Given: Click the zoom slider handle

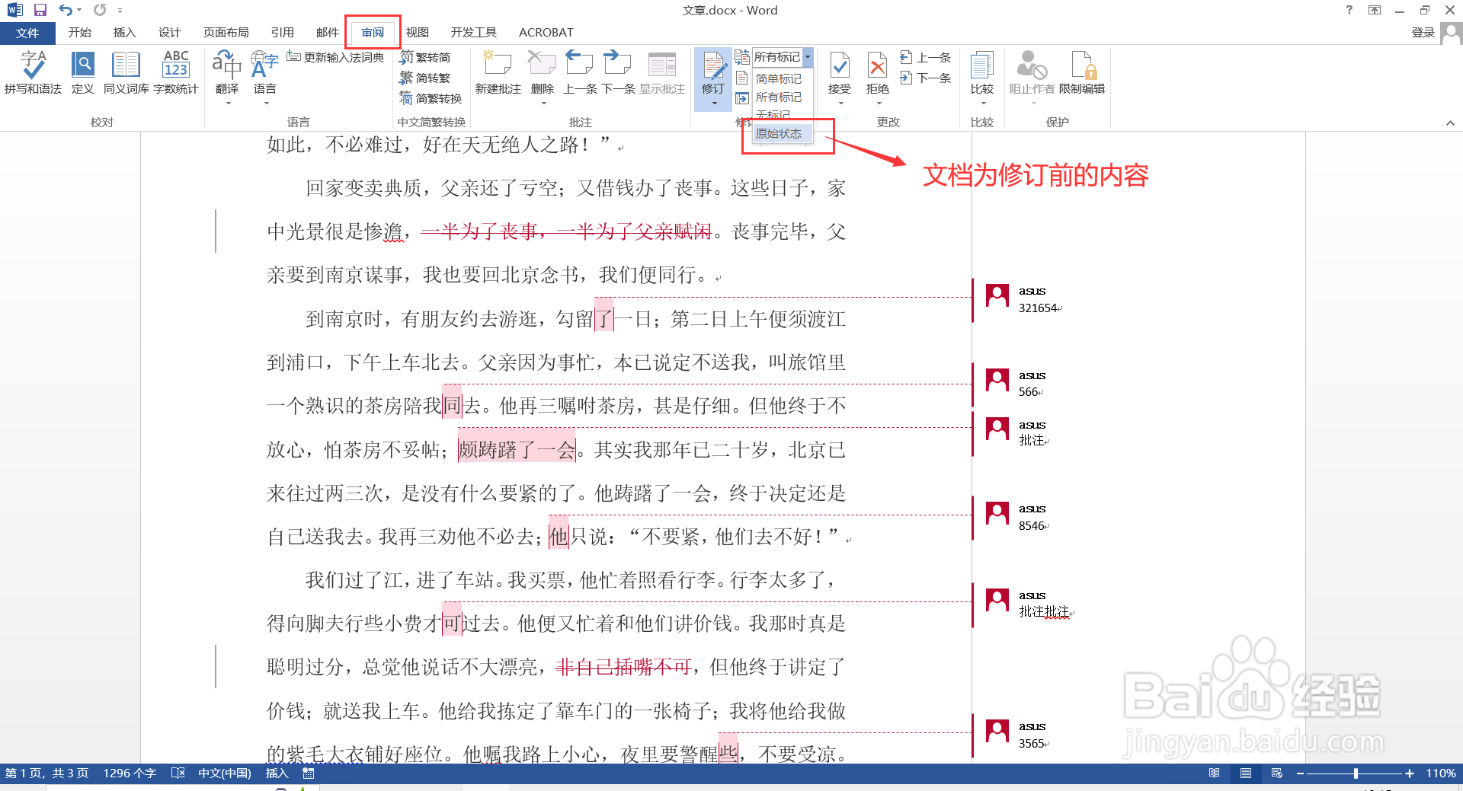Looking at the screenshot, I should [x=1356, y=773].
